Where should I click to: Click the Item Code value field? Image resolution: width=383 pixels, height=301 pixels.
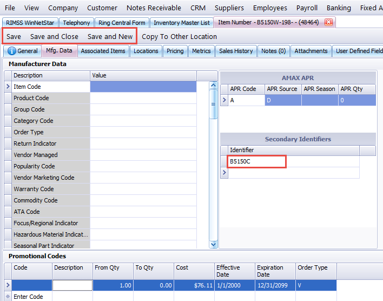pyautogui.click(x=143, y=87)
